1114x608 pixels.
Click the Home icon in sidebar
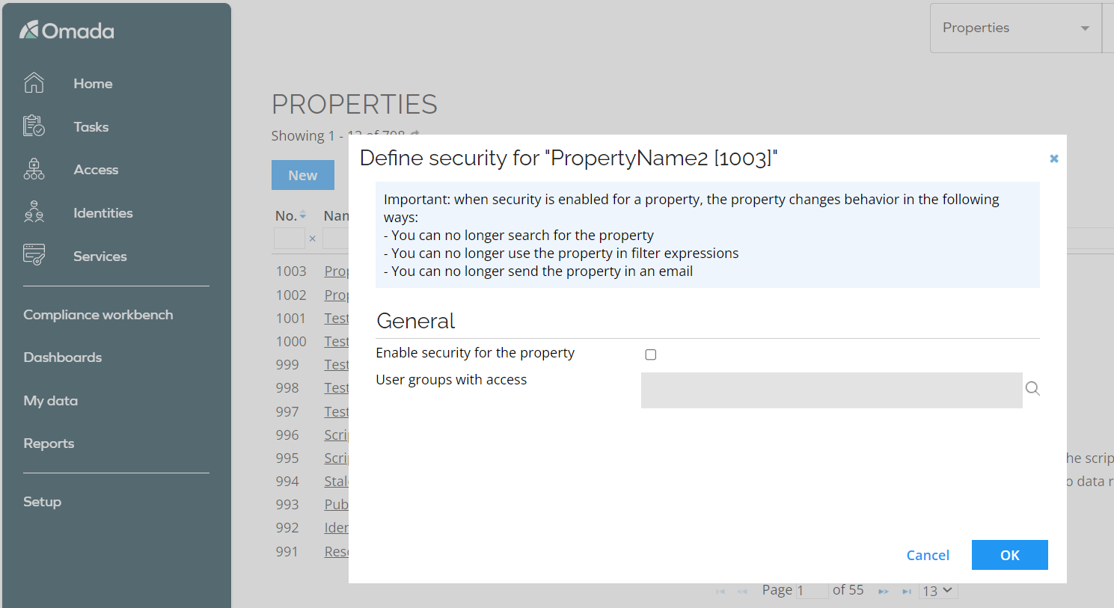(x=34, y=83)
